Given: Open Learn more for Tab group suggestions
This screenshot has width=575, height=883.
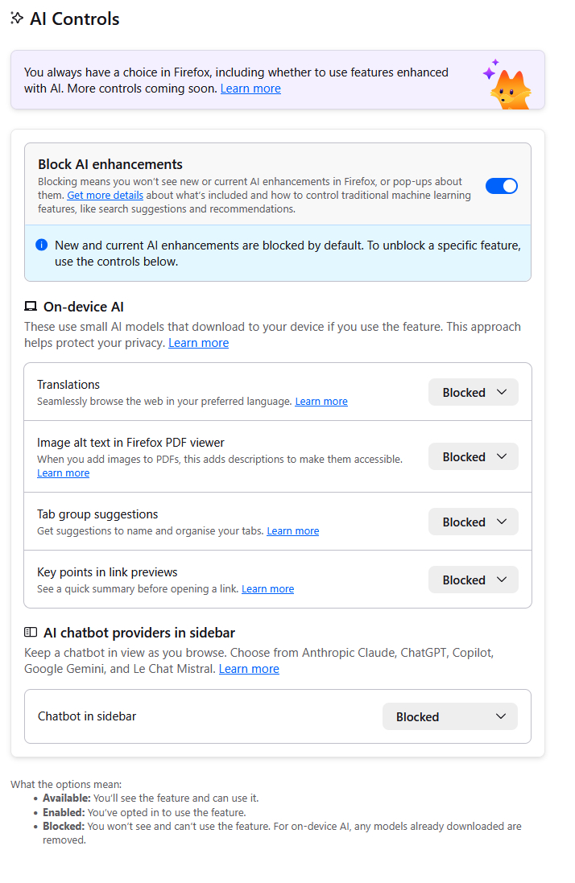Looking at the screenshot, I should (x=292, y=531).
